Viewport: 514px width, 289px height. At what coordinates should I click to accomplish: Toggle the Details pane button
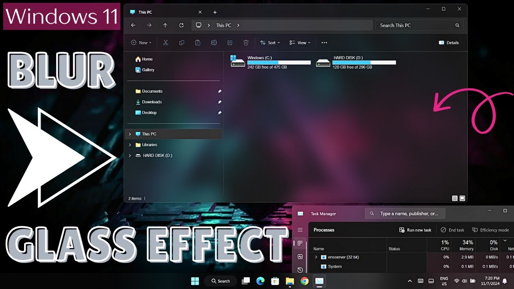tap(449, 43)
